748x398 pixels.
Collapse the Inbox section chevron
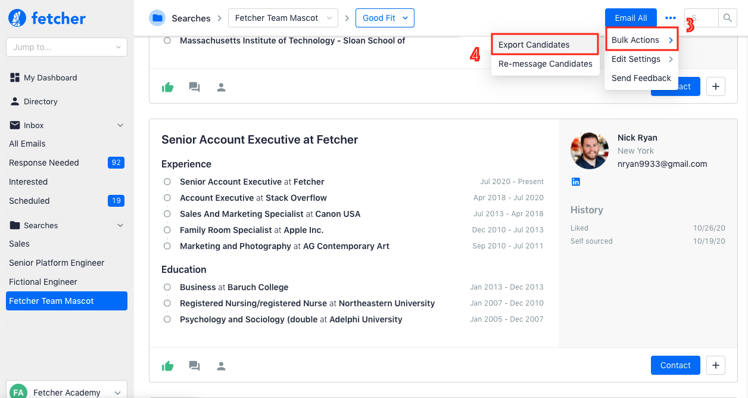[x=120, y=125]
